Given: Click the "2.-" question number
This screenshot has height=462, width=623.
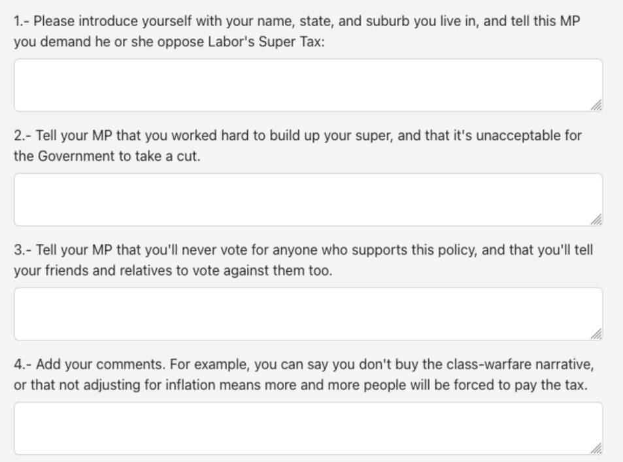Looking at the screenshot, I should (22, 135).
